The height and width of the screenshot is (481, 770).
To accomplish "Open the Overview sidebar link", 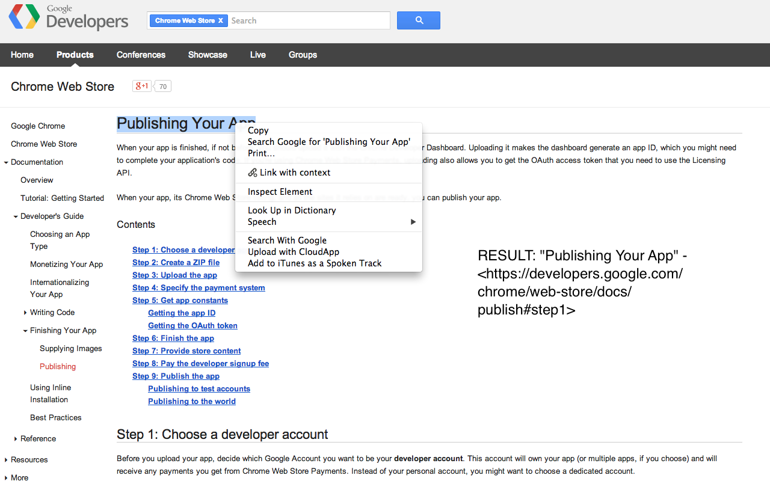I will pos(37,180).
